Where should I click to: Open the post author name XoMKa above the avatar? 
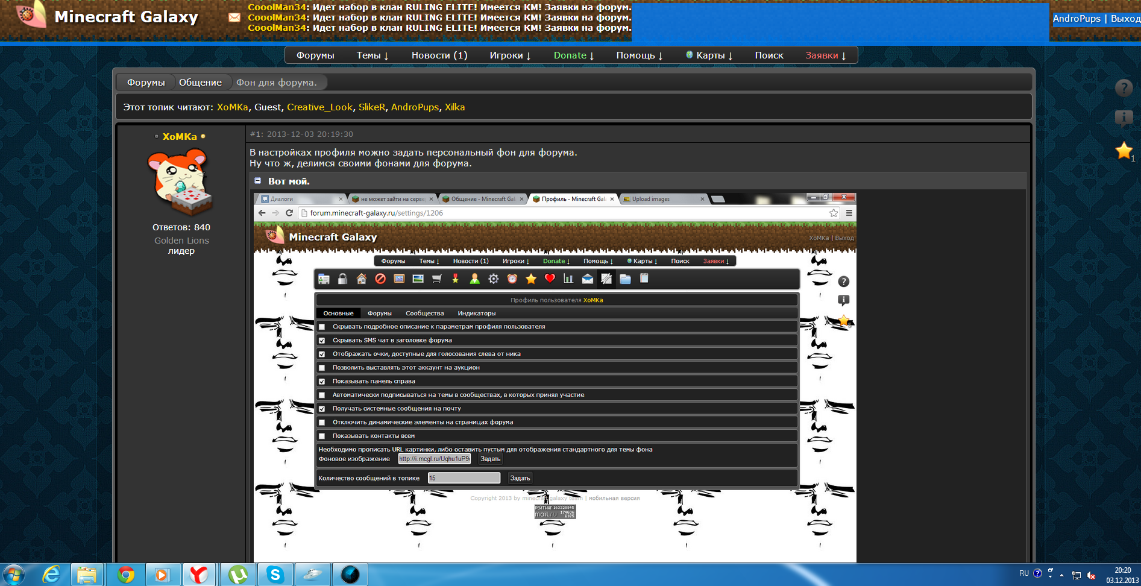(180, 137)
